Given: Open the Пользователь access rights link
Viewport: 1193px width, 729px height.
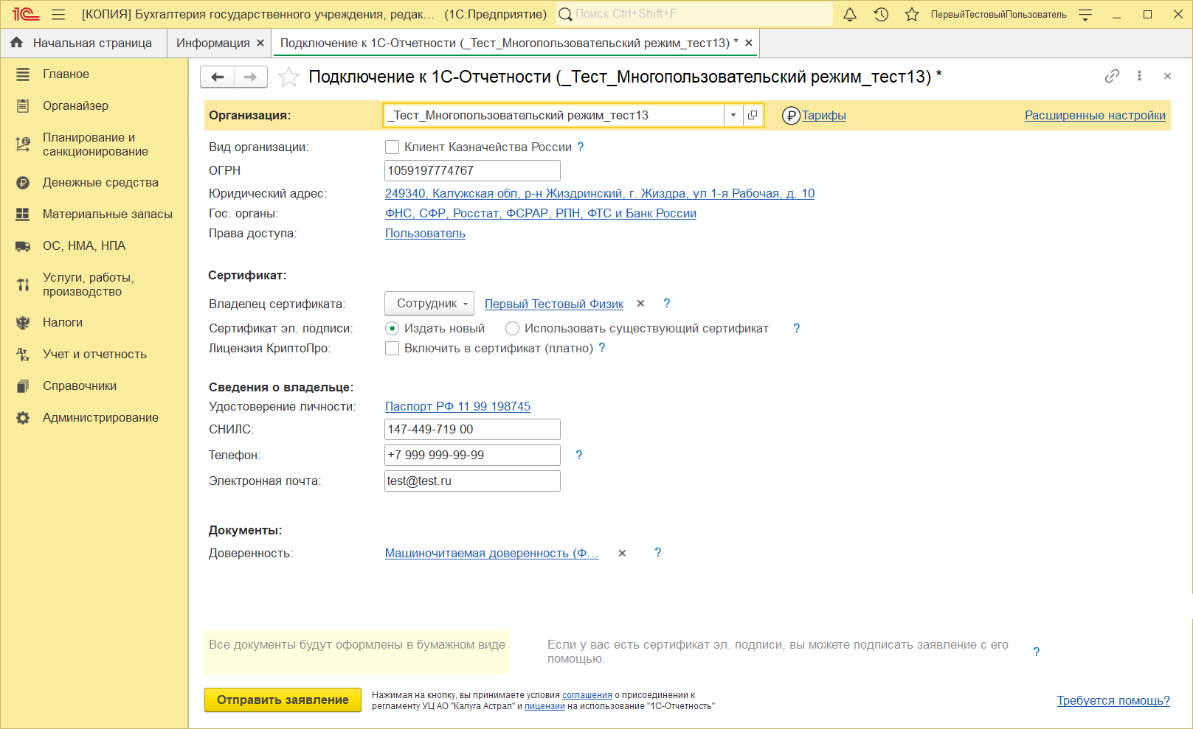Looking at the screenshot, I should (425, 233).
